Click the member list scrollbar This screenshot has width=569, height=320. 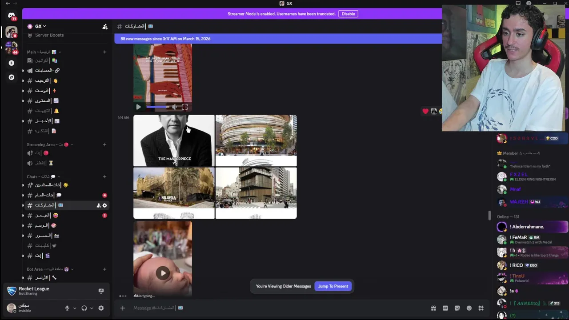click(489, 216)
